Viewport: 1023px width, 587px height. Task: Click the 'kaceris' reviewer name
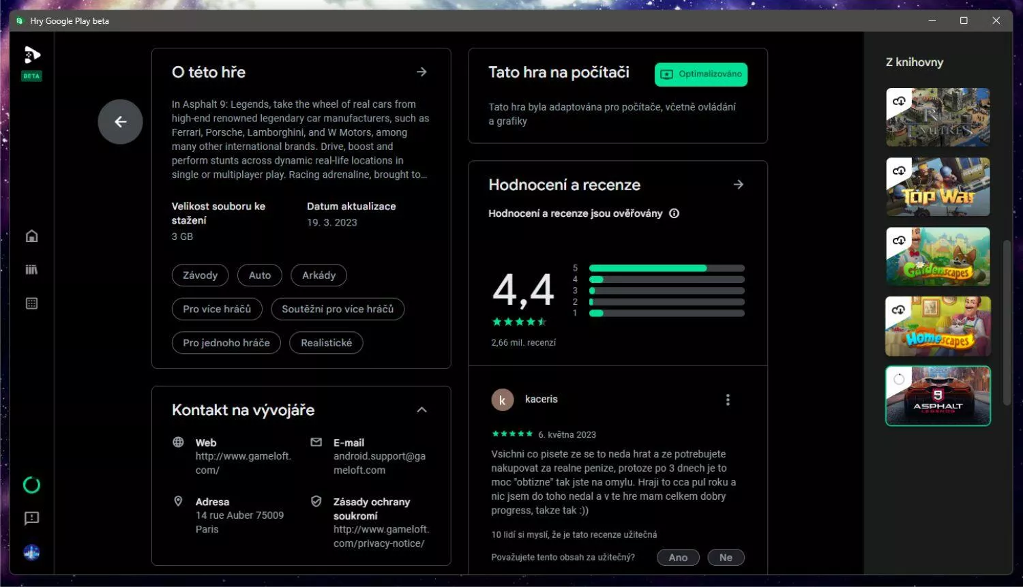(x=542, y=400)
